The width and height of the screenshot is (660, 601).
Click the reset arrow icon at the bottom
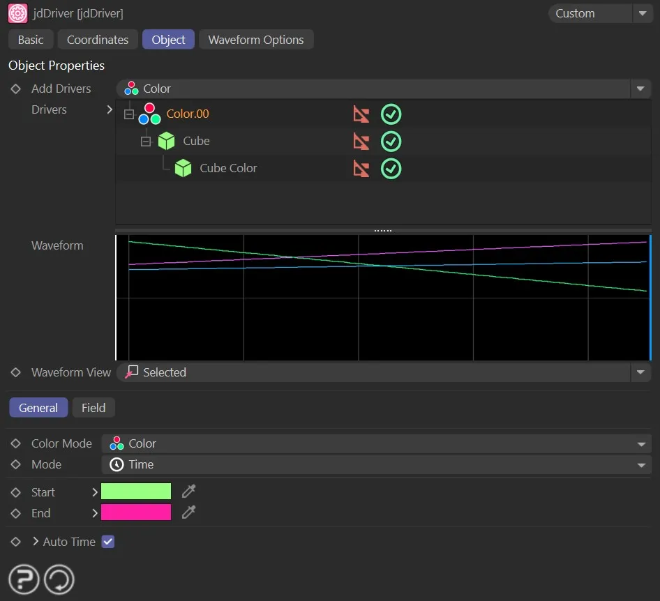click(59, 579)
